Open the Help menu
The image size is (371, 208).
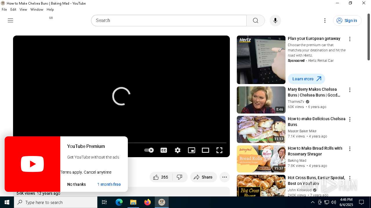pos(50,10)
